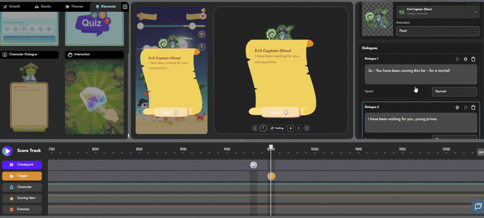
Task: Switch to the Themes tab
Action: tap(74, 7)
